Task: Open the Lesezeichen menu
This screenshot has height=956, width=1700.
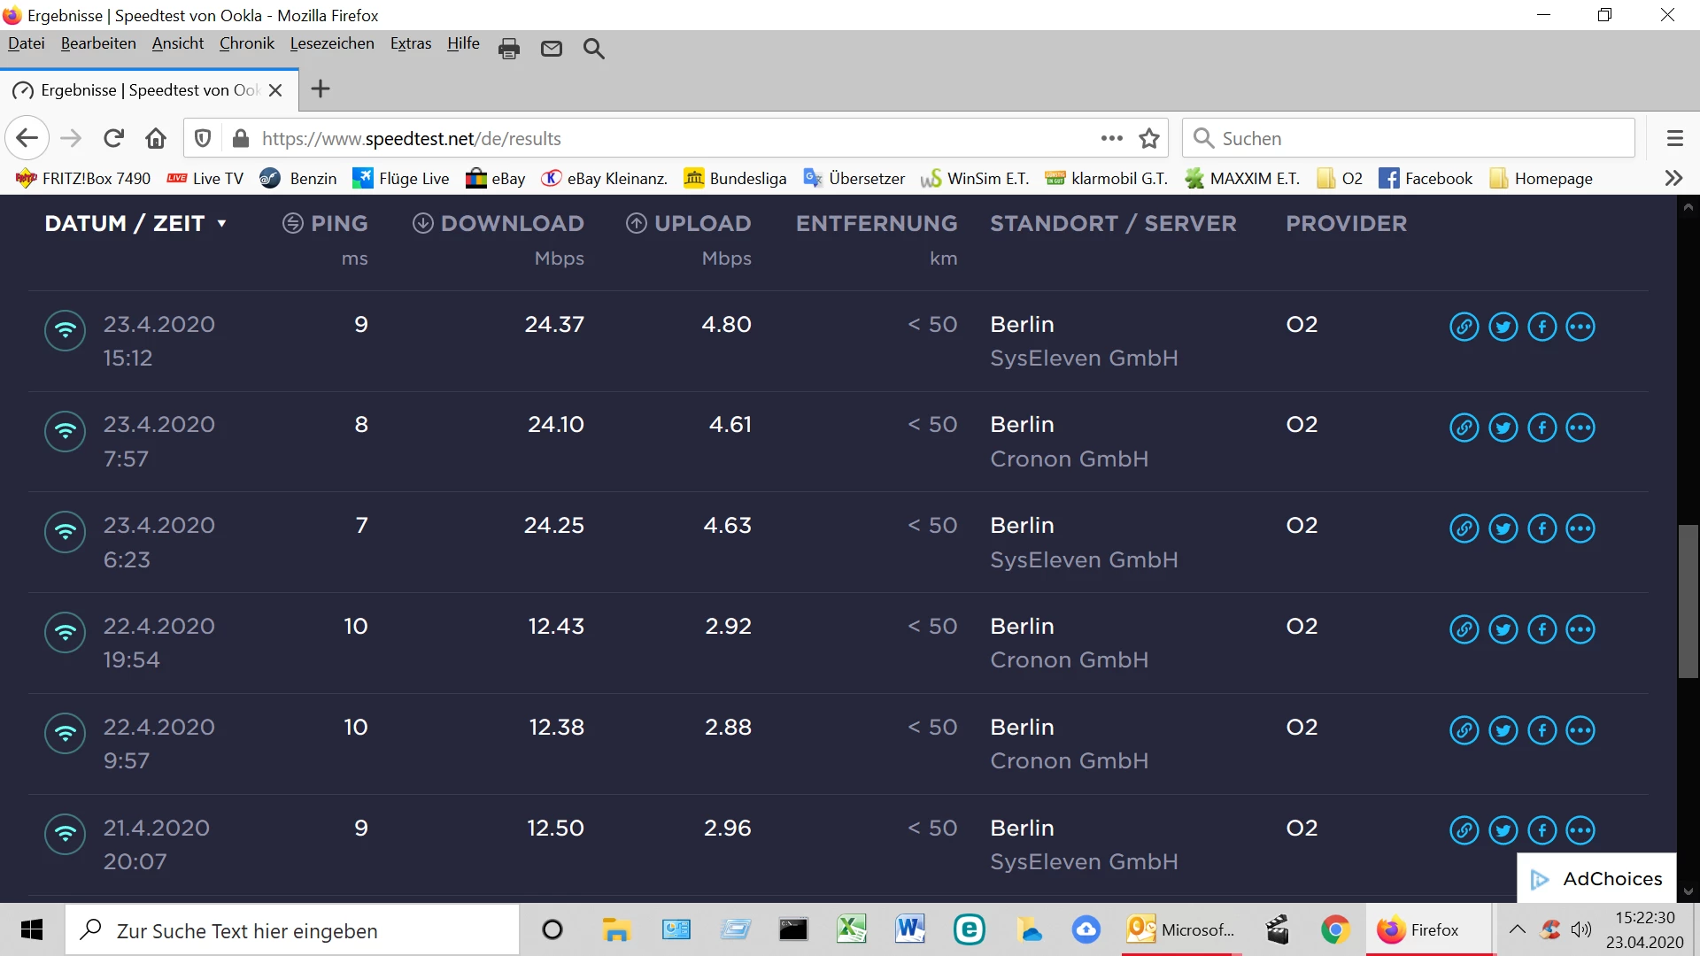Action: (332, 43)
